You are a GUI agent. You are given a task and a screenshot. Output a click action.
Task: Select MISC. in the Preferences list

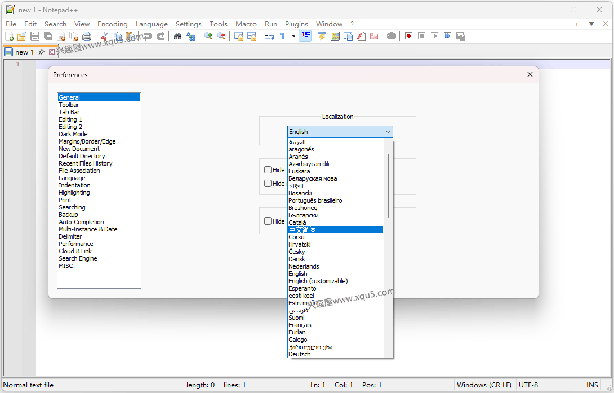99,266
